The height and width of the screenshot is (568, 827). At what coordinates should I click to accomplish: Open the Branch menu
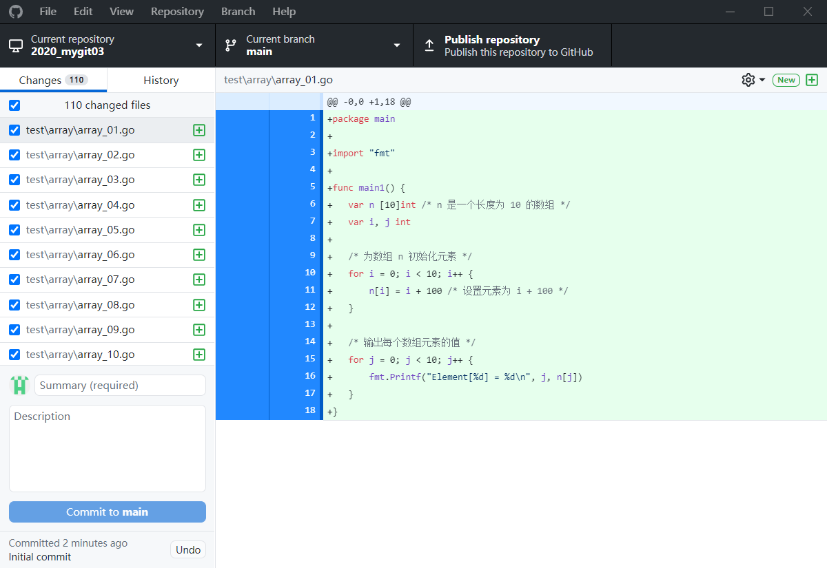pos(238,12)
